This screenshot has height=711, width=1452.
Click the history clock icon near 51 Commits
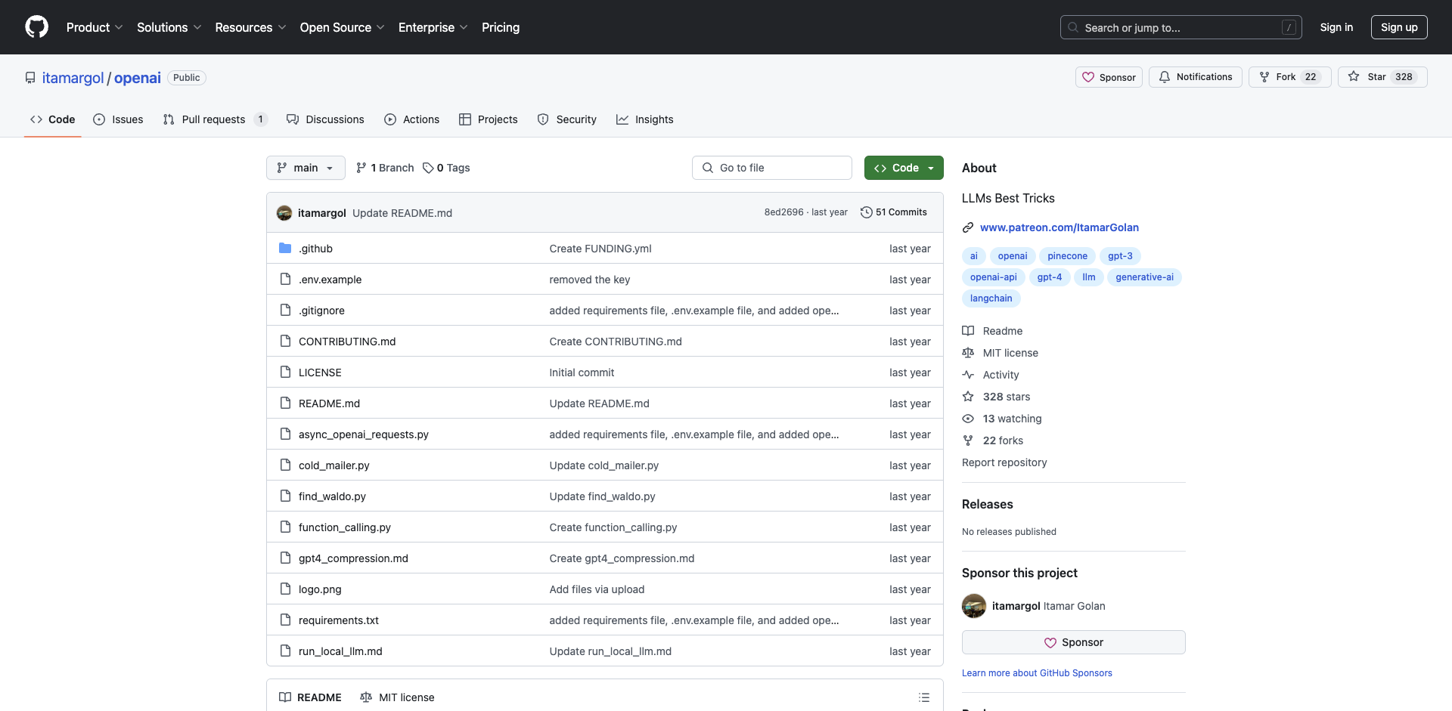867,212
